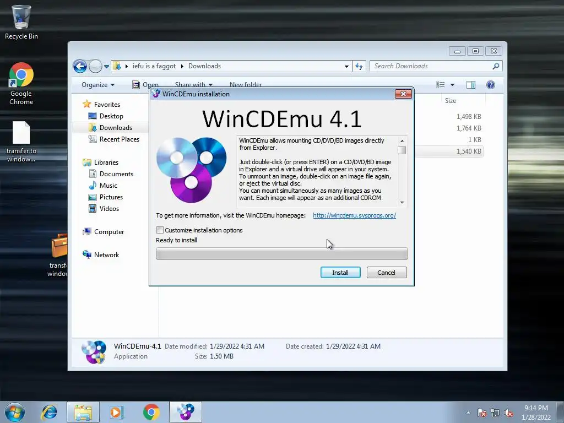This screenshot has width=564, height=423.
Task: Open the Videos library
Action: (x=109, y=209)
